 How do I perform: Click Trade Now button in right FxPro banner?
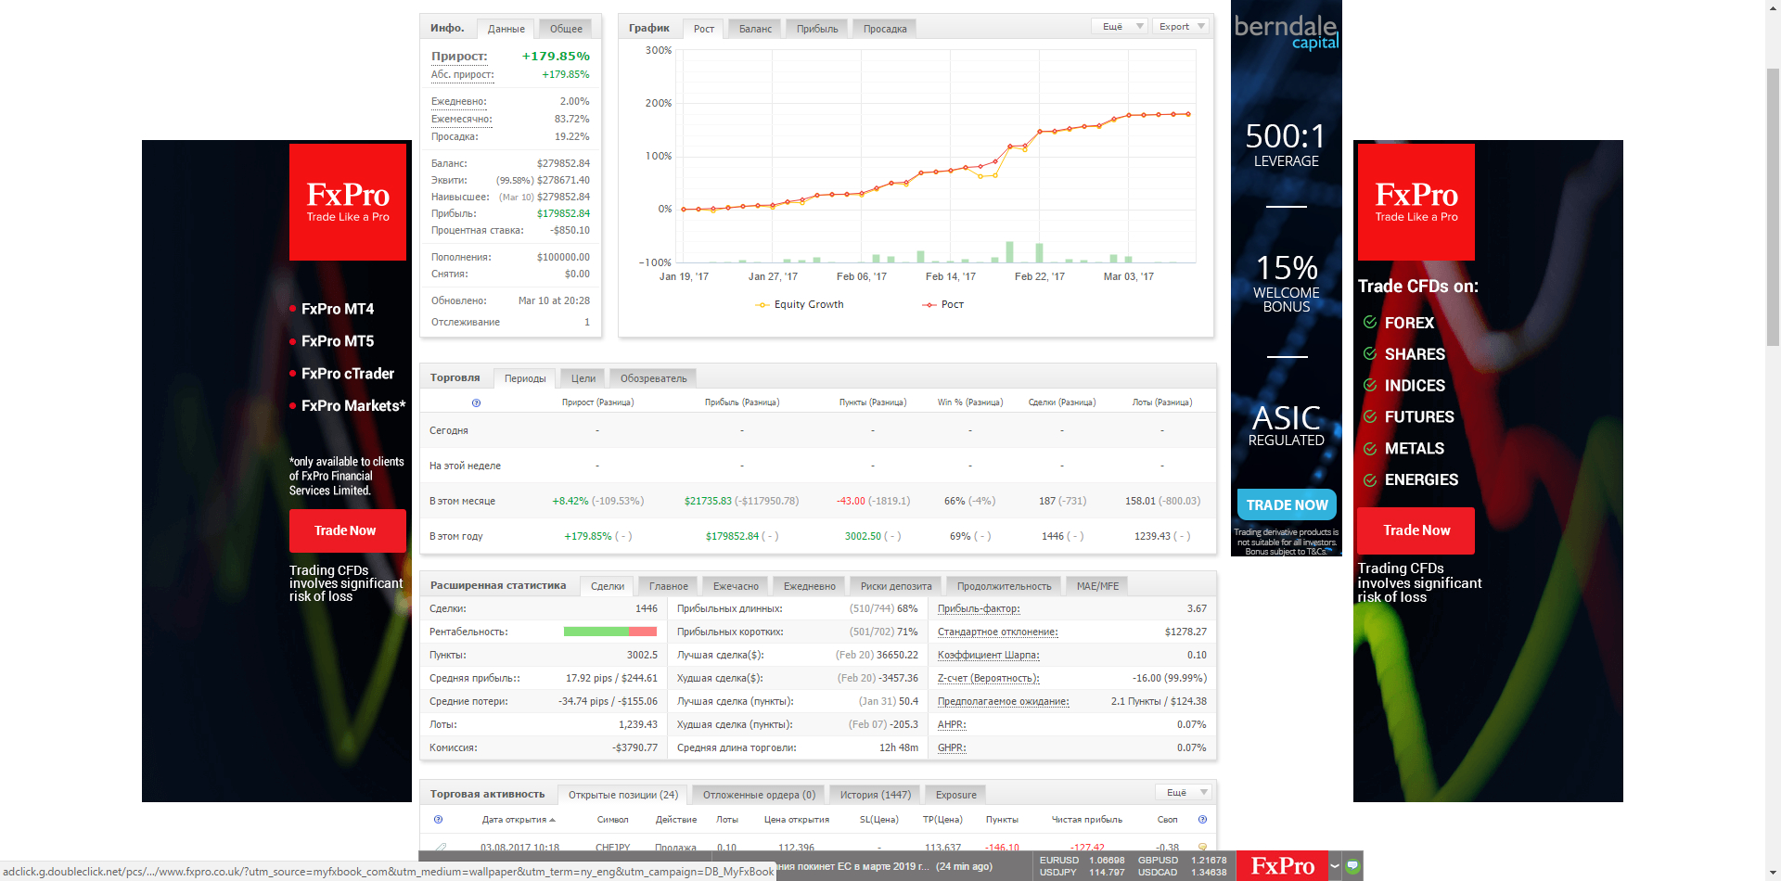click(1416, 530)
